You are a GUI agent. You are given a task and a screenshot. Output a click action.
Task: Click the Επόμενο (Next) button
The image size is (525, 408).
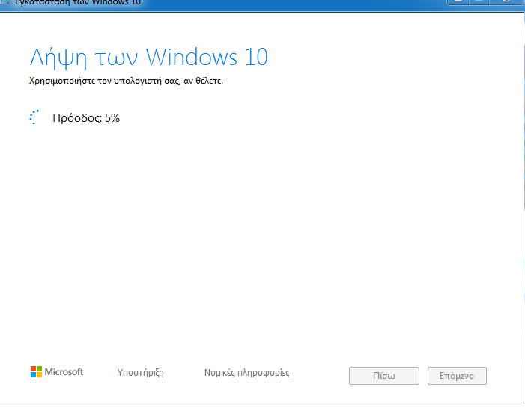pos(457,376)
